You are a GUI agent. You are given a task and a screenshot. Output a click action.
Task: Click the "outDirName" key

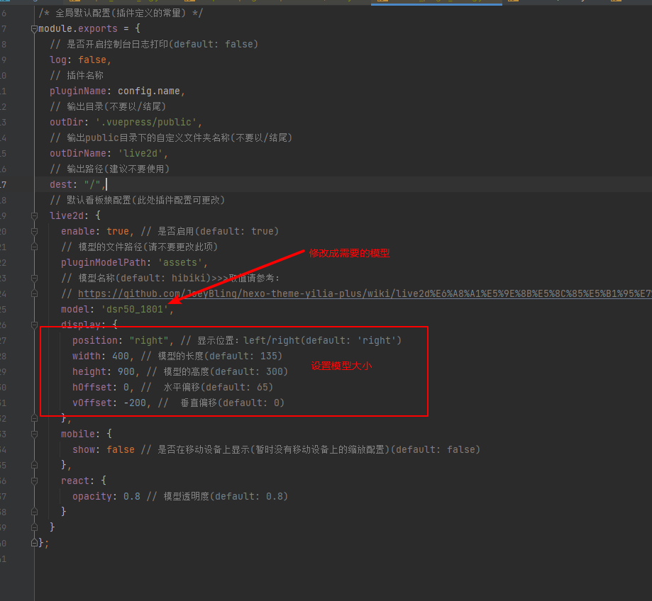(x=78, y=153)
